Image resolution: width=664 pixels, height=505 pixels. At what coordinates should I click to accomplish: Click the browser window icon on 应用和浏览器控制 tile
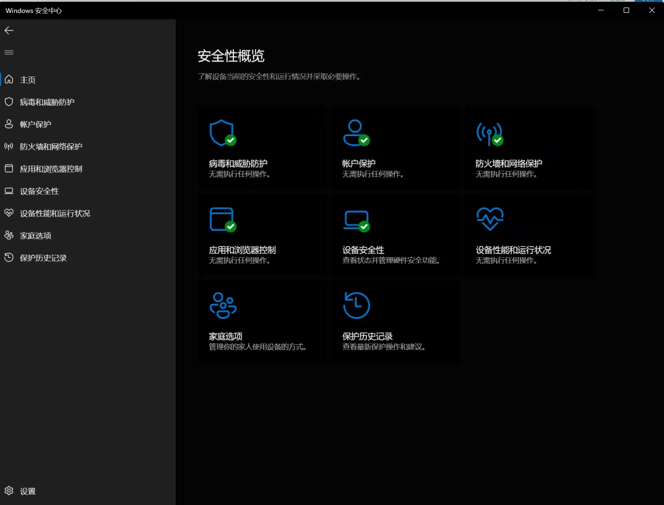221,219
